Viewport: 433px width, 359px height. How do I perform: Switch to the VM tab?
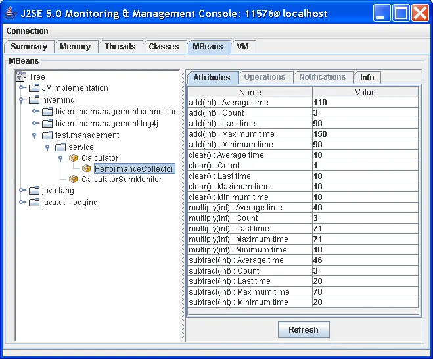[x=242, y=47]
